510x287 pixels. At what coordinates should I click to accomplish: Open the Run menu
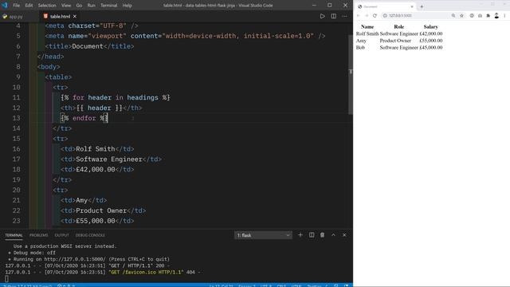92,6
